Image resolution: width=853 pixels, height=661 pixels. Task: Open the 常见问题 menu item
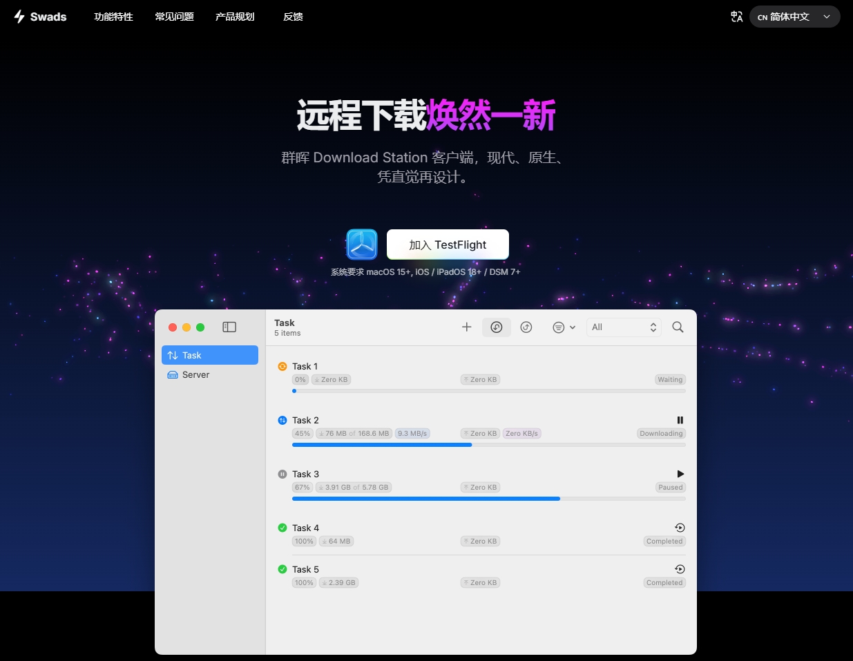click(174, 17)
